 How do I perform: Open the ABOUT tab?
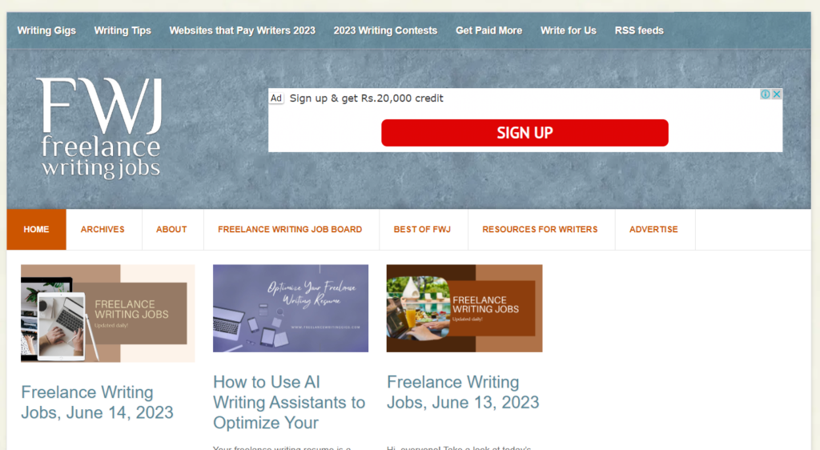click(x=171, y=230)
